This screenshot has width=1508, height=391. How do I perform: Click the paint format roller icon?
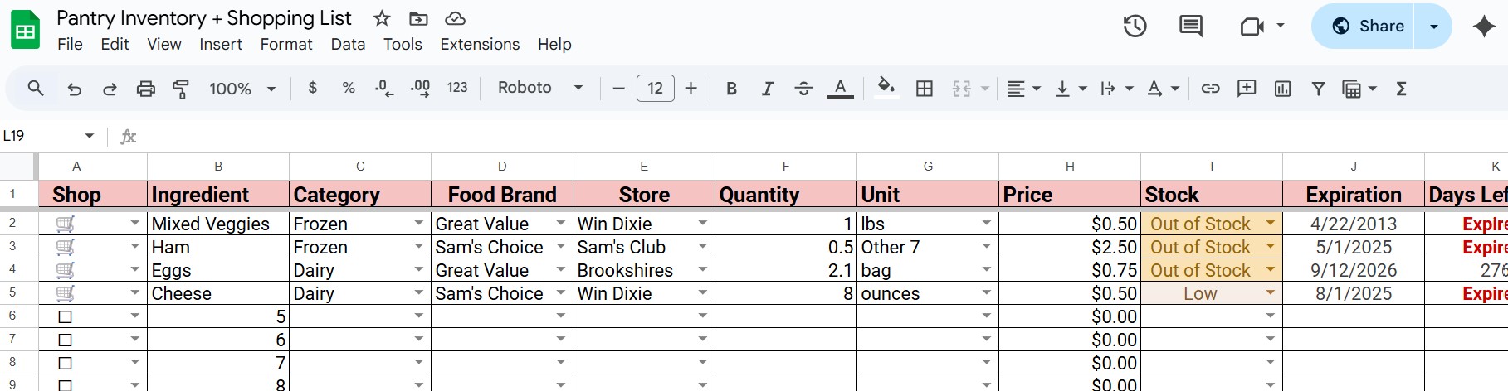(x=180, y=89)
